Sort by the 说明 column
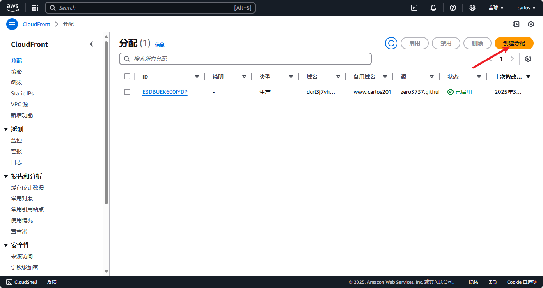The width and height of the screenshot is (543, 288). [244, 77]
